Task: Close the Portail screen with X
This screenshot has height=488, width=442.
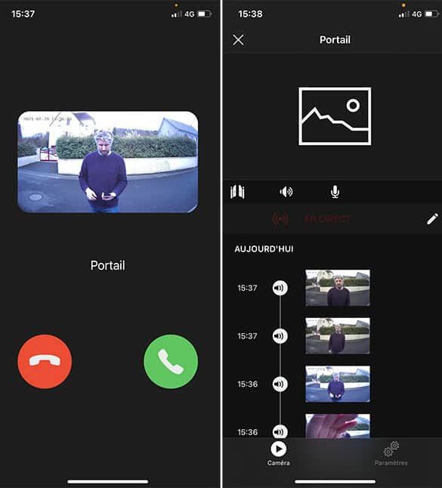Action: point(239,40)
